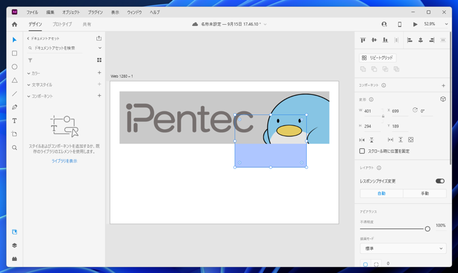Viewport: 458px width, 273px height.
Task: Click the share/export document assets icon
Action: 99,38
